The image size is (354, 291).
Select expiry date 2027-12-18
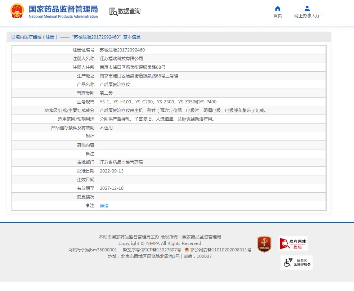click(112, 188)
